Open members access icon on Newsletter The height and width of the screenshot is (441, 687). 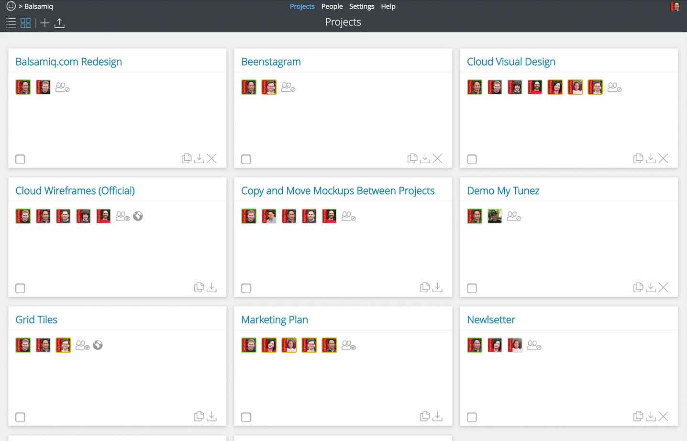(x=534, y=345)
